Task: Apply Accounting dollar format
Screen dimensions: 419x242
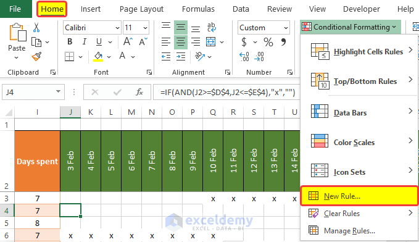Action: tap(244, 42)
